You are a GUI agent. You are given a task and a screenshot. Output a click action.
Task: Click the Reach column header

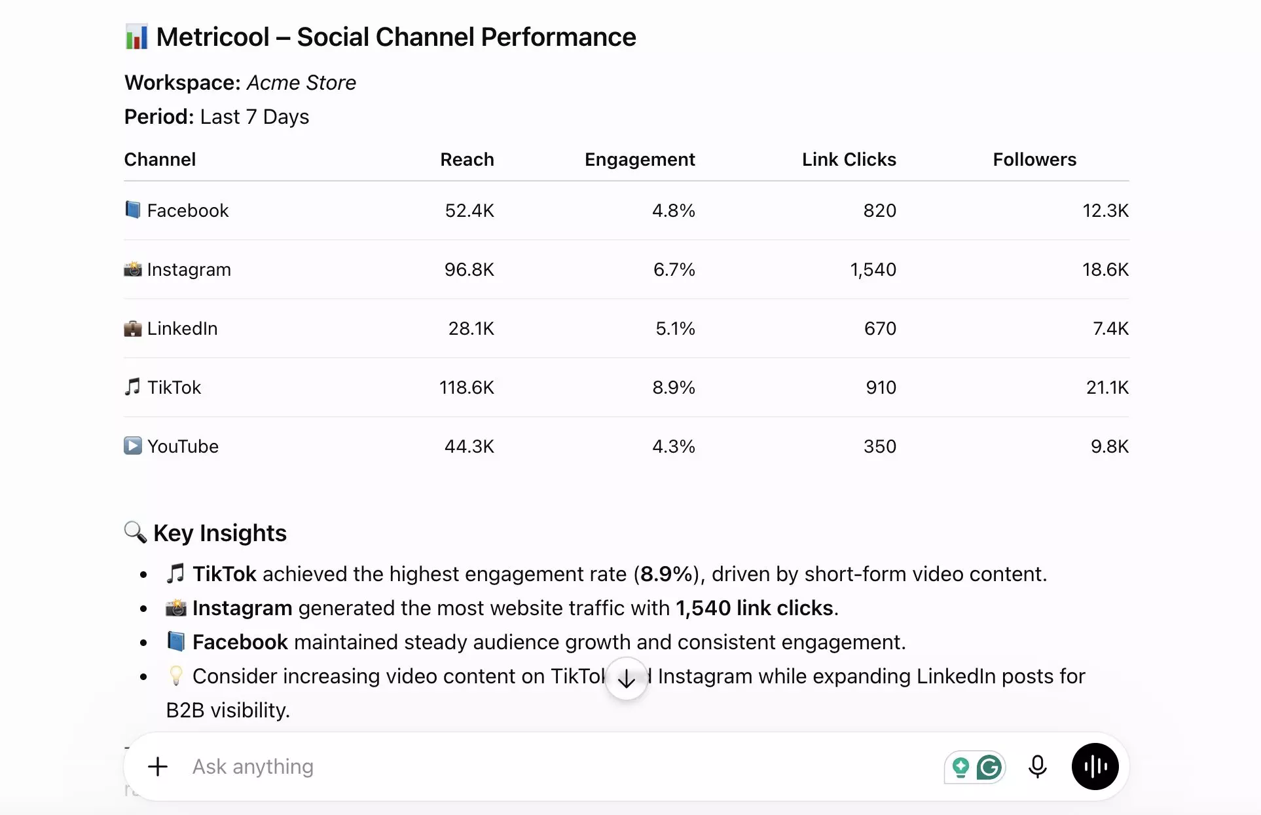(467, 159)
